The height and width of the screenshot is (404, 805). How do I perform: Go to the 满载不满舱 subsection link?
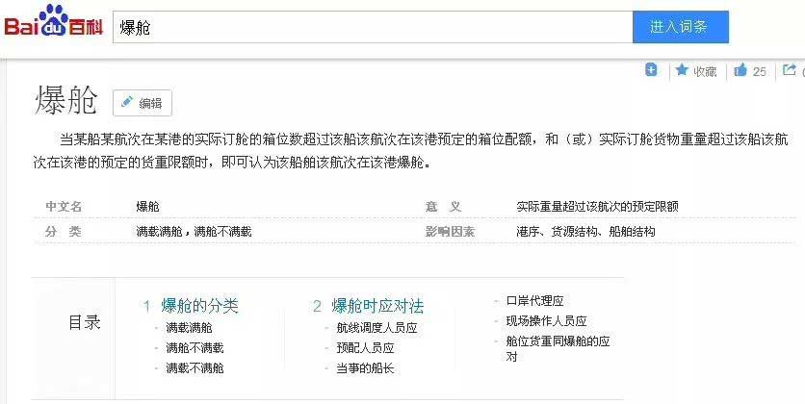[x=195, y=368]
